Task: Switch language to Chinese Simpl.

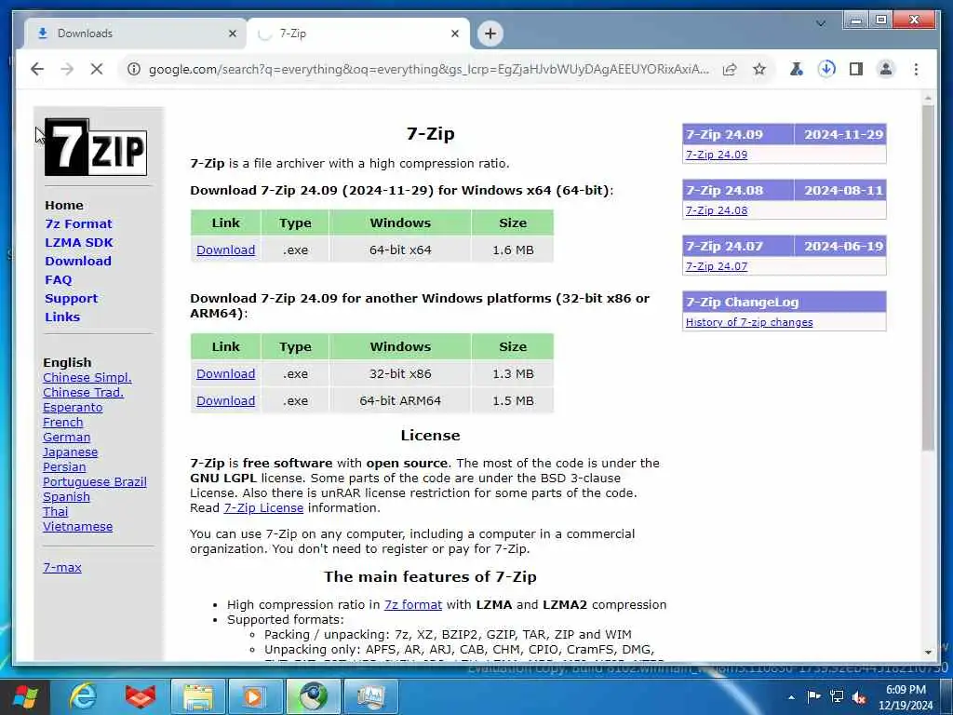Action: (87, 378)
